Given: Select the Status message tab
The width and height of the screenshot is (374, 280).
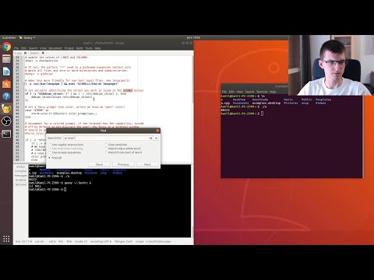Looking at the screenshot, I should pyautogui.click(x=21, y=166).
